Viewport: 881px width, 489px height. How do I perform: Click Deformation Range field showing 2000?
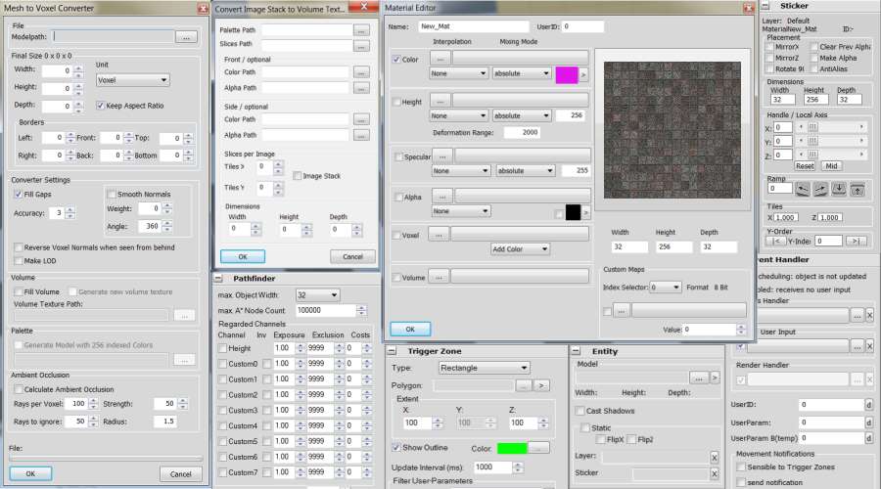[x=522, y=132]
